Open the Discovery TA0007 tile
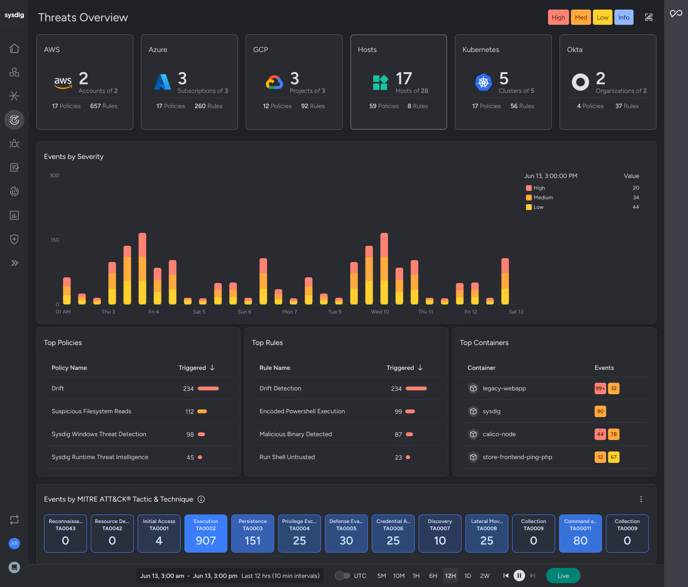Viewport: 688px width, 587px height. (x=440, y=534)
